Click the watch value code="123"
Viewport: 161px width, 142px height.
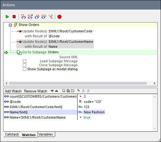pos(93,102)
